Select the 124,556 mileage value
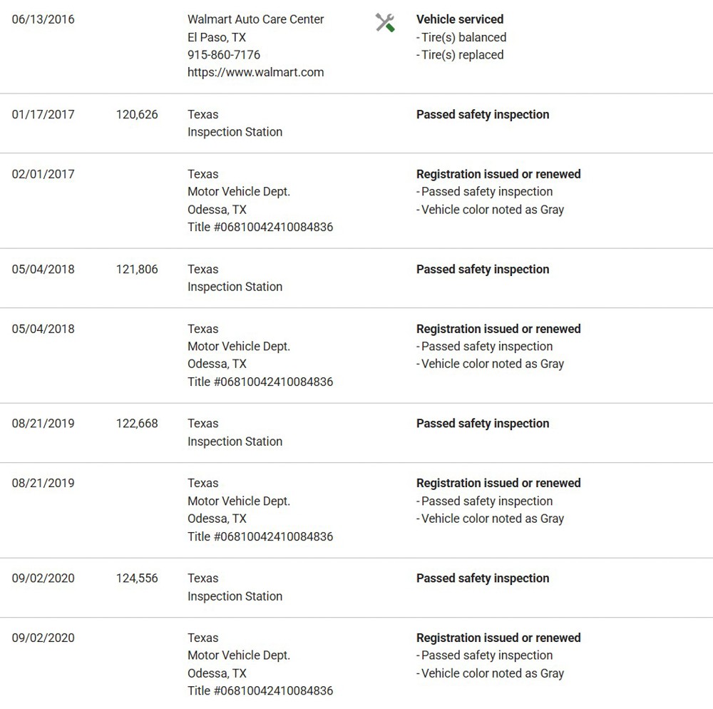Image resolution: width=713 pixels, height=709 pixels. point(137,578)
